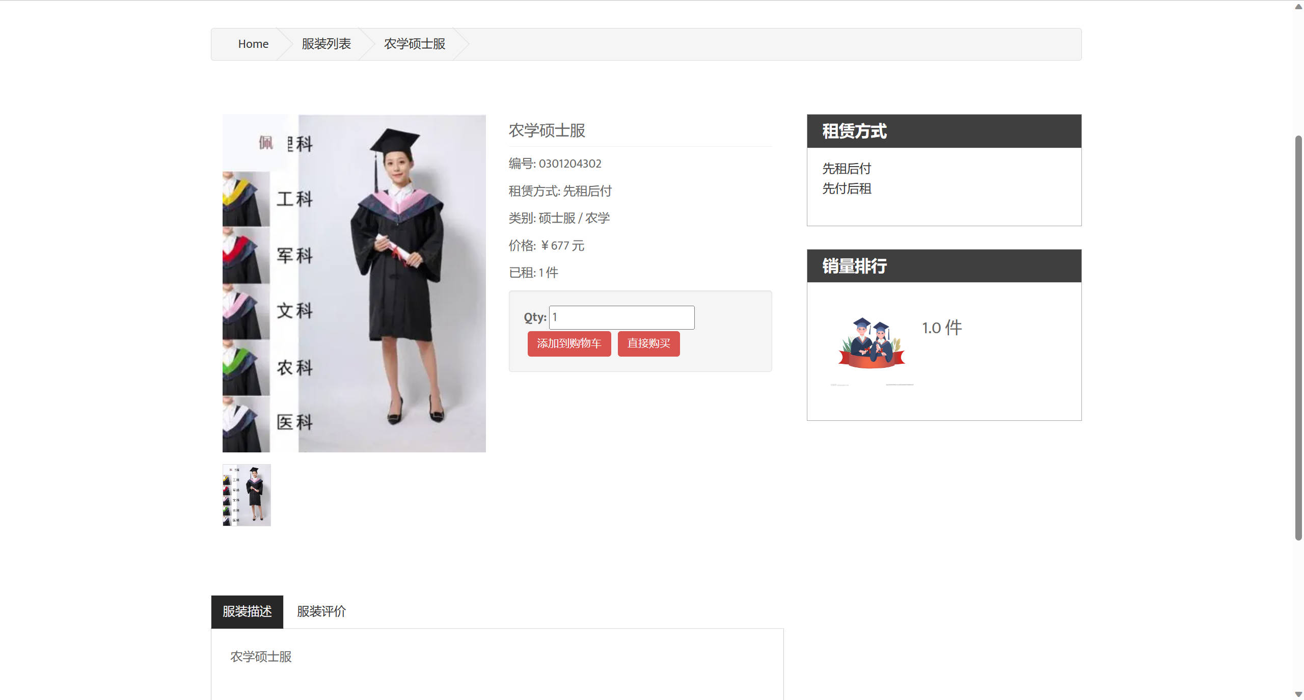This screenshot has width=1304, height=700.
Task: Click the 1.0 件 sales ranking entry
Action: (941, 328)
